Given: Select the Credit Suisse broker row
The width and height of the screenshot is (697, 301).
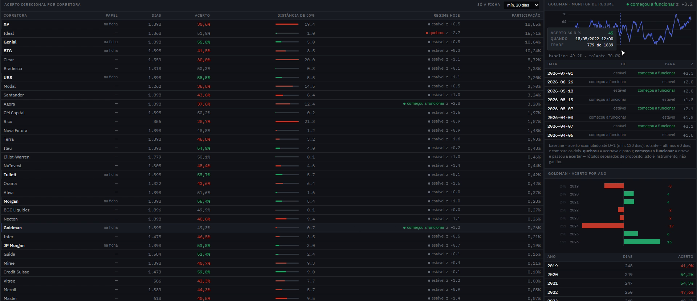Looking at the screenshot, I should [x=272, y=272].
